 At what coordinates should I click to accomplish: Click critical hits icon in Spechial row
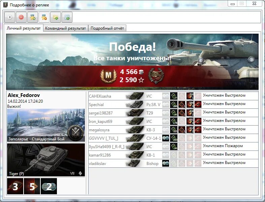(x=182, y=104)
